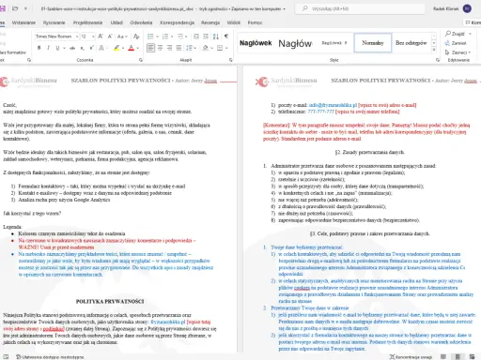Open the Czcionka dialog launcher
The image size is (481, 360).
pos(141,60)
